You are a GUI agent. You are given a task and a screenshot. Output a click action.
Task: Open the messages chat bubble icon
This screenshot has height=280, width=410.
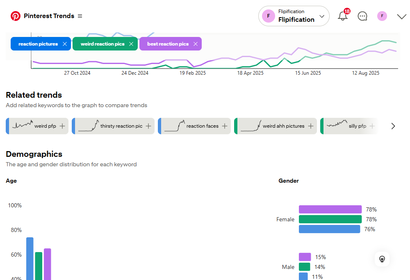click(x=362, y=16)
